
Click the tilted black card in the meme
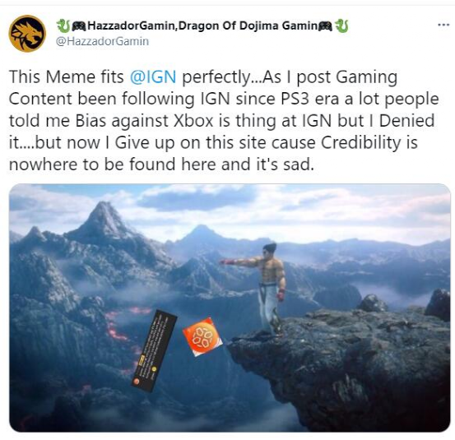tap(154, 350)
